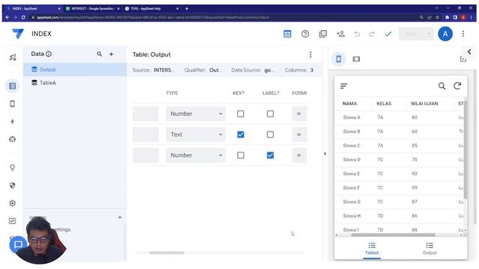The width and height of the screenshot is (479, 269).
Task: Search within the preview app
Action: (x=442, y=86)
